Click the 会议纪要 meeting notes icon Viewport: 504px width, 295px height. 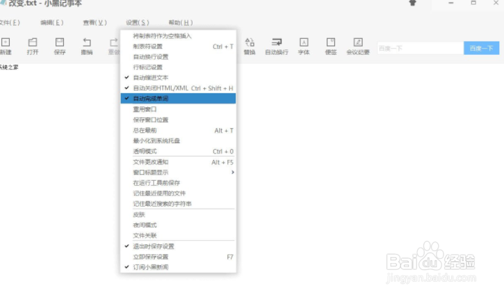pos(358,46)
